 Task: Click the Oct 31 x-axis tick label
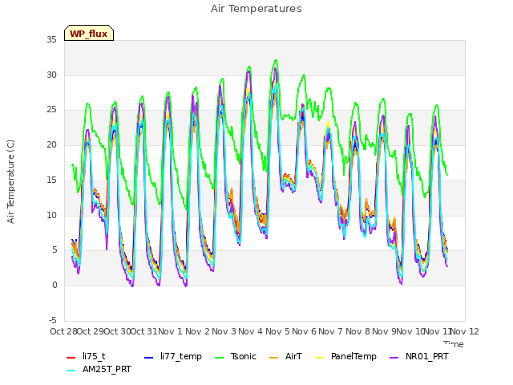144,331
